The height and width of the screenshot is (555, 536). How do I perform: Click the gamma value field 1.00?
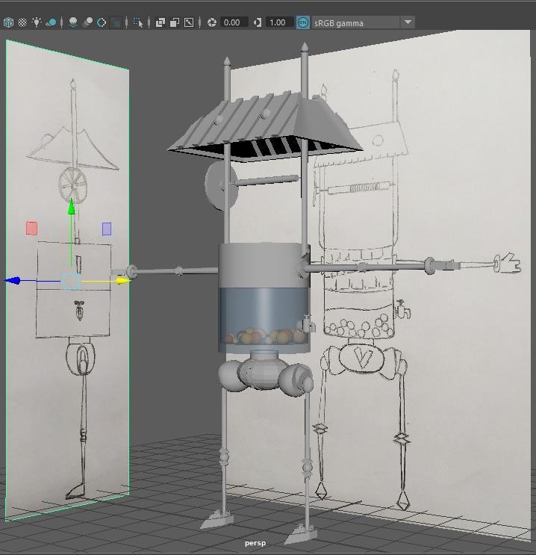click(278, 22)
